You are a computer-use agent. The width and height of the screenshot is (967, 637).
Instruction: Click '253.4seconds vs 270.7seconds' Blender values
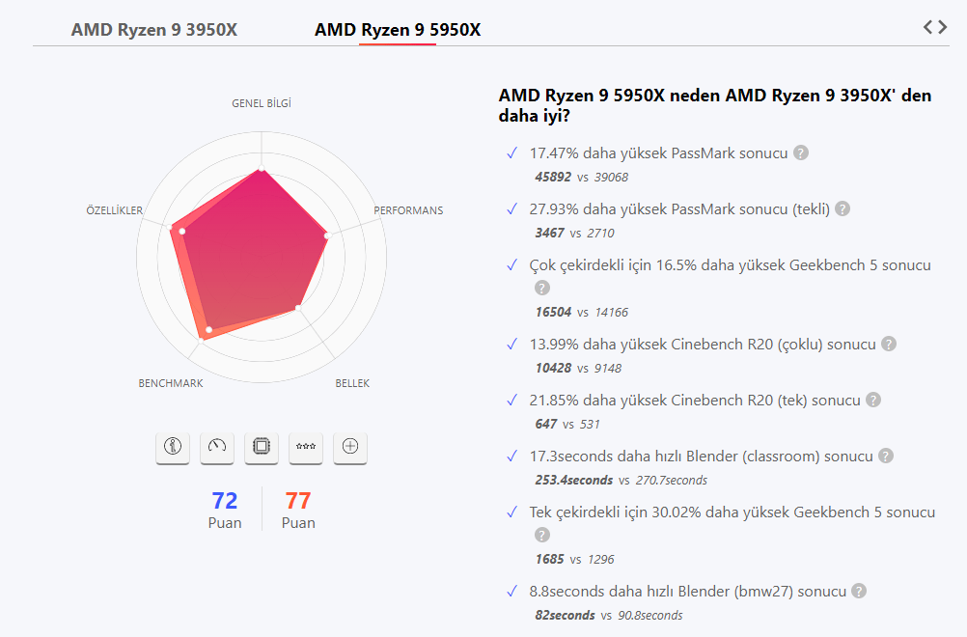[x=622, y=481]
